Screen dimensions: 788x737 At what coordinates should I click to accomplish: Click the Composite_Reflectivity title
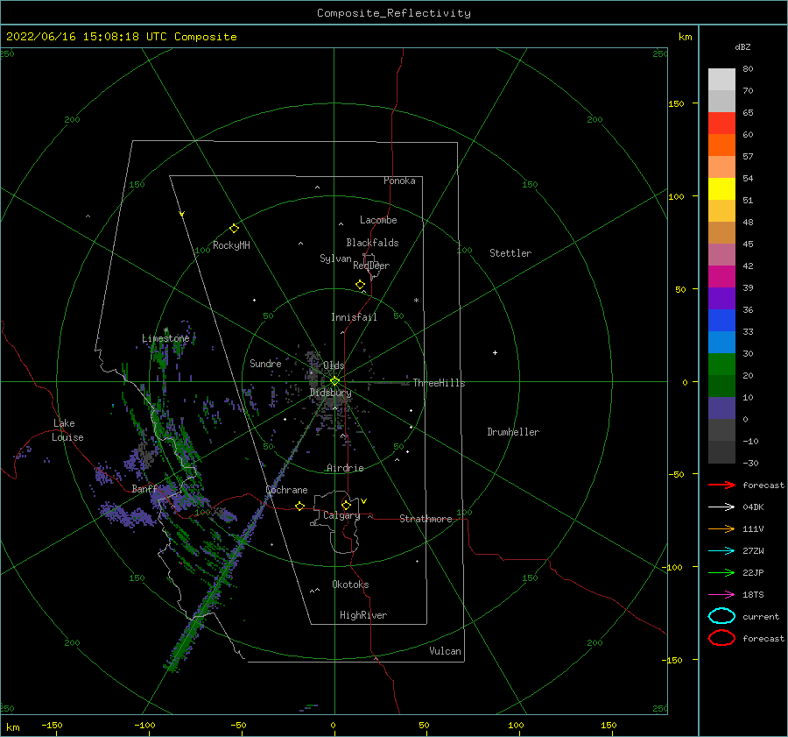(393, 13)
